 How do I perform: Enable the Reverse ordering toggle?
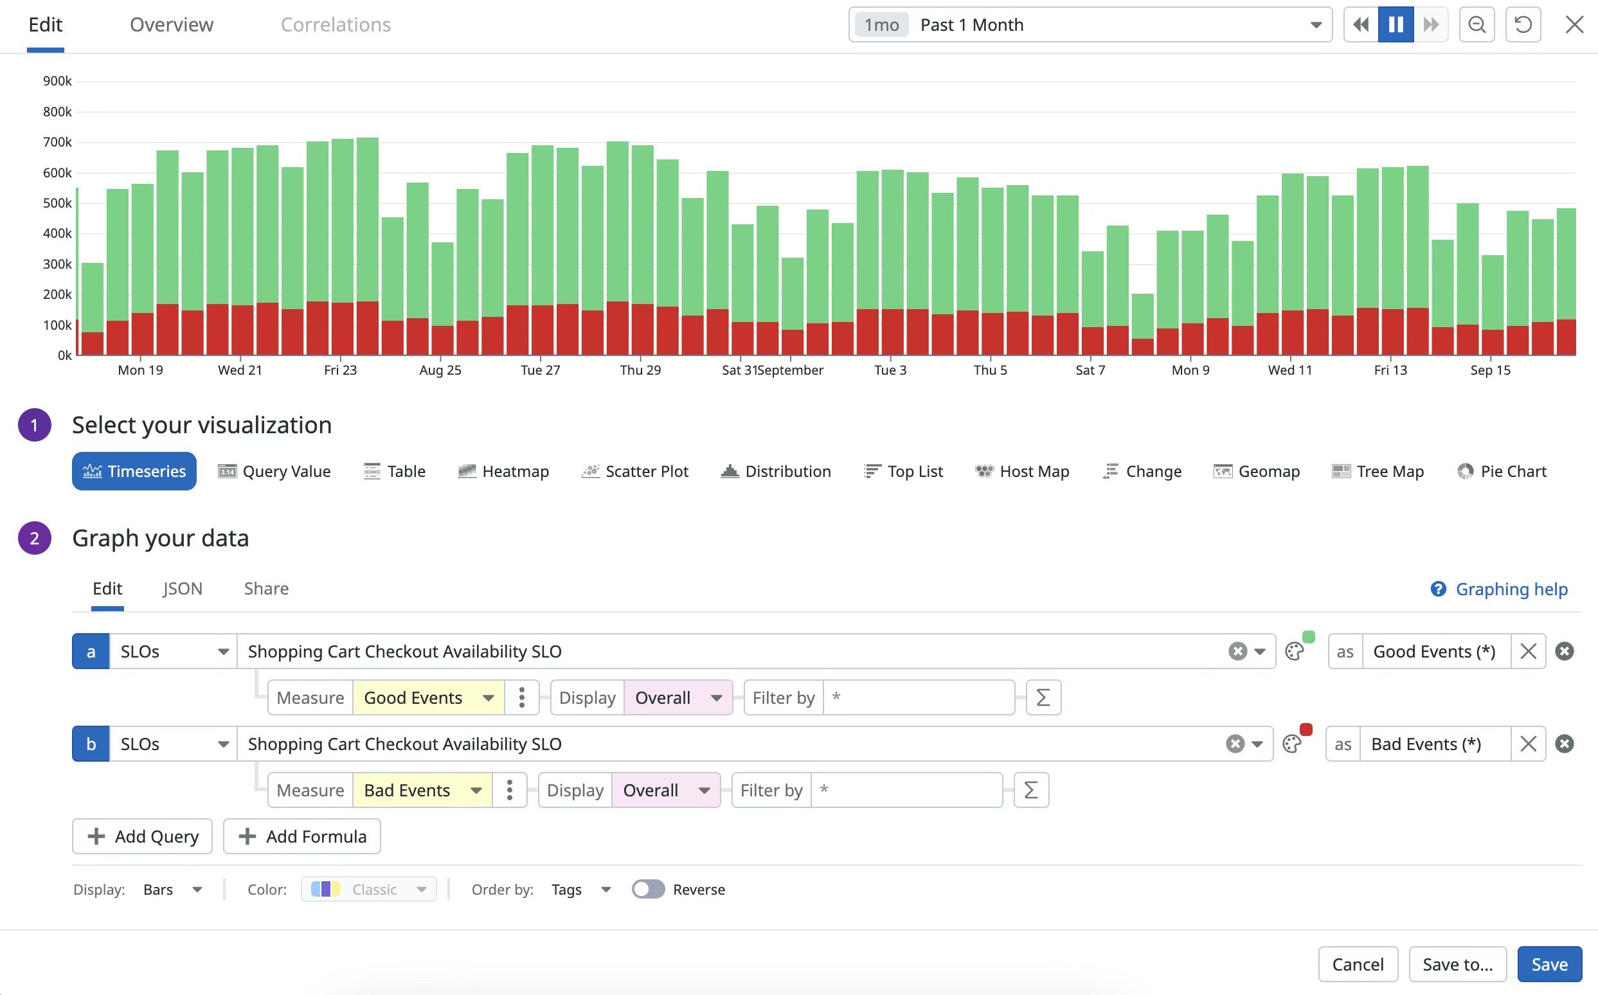[649, 889]
